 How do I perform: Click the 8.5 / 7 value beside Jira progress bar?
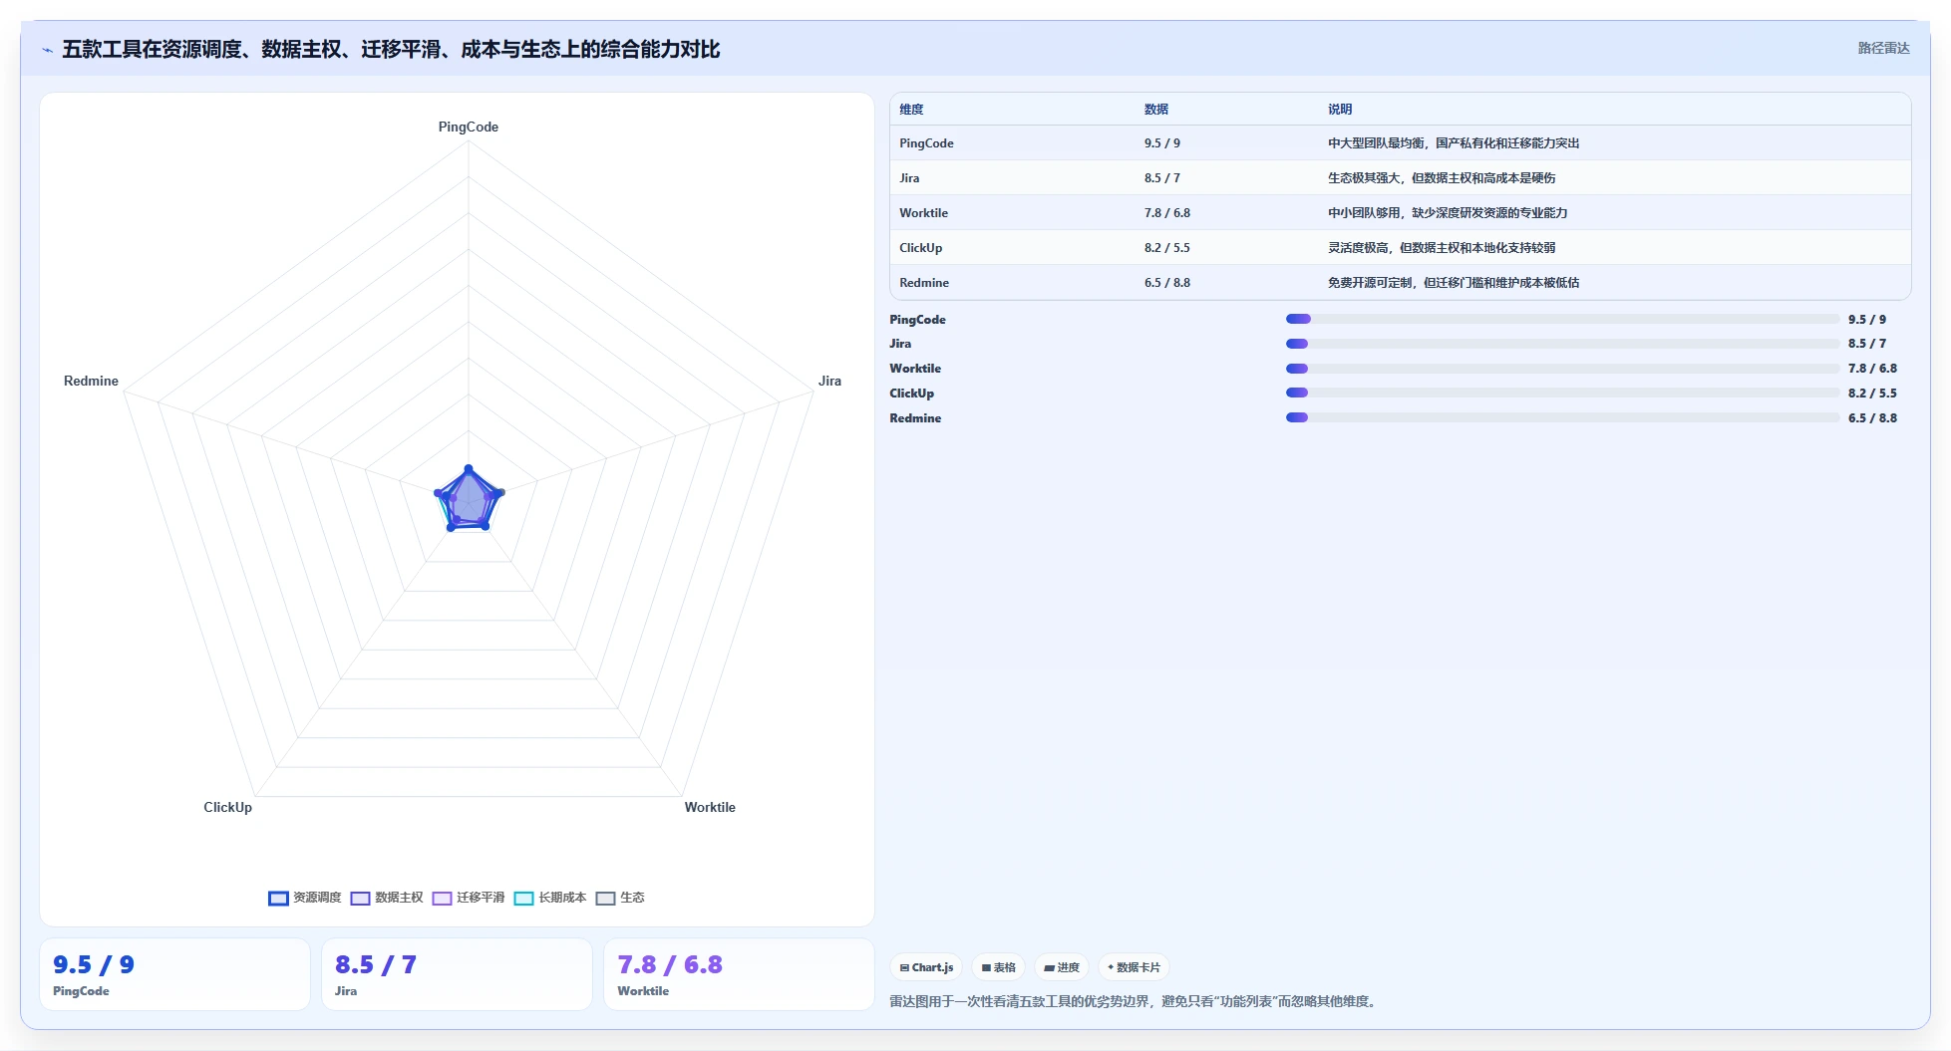(x=1867, y=344)
